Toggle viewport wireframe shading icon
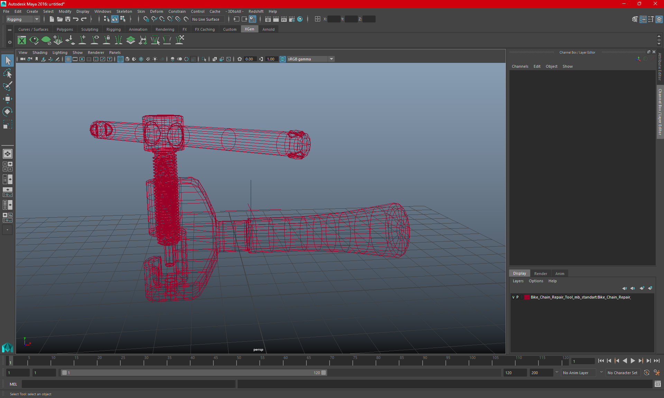The width and height of the screenshot is (664, 398). click(x=120, y=59)
